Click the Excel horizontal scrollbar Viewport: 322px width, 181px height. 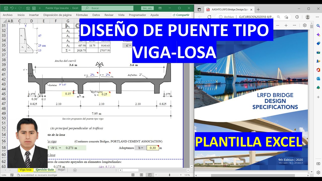coord(154,170)
